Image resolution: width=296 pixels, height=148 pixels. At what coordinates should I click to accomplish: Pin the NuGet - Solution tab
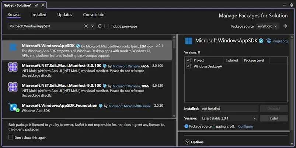point(36,5)
